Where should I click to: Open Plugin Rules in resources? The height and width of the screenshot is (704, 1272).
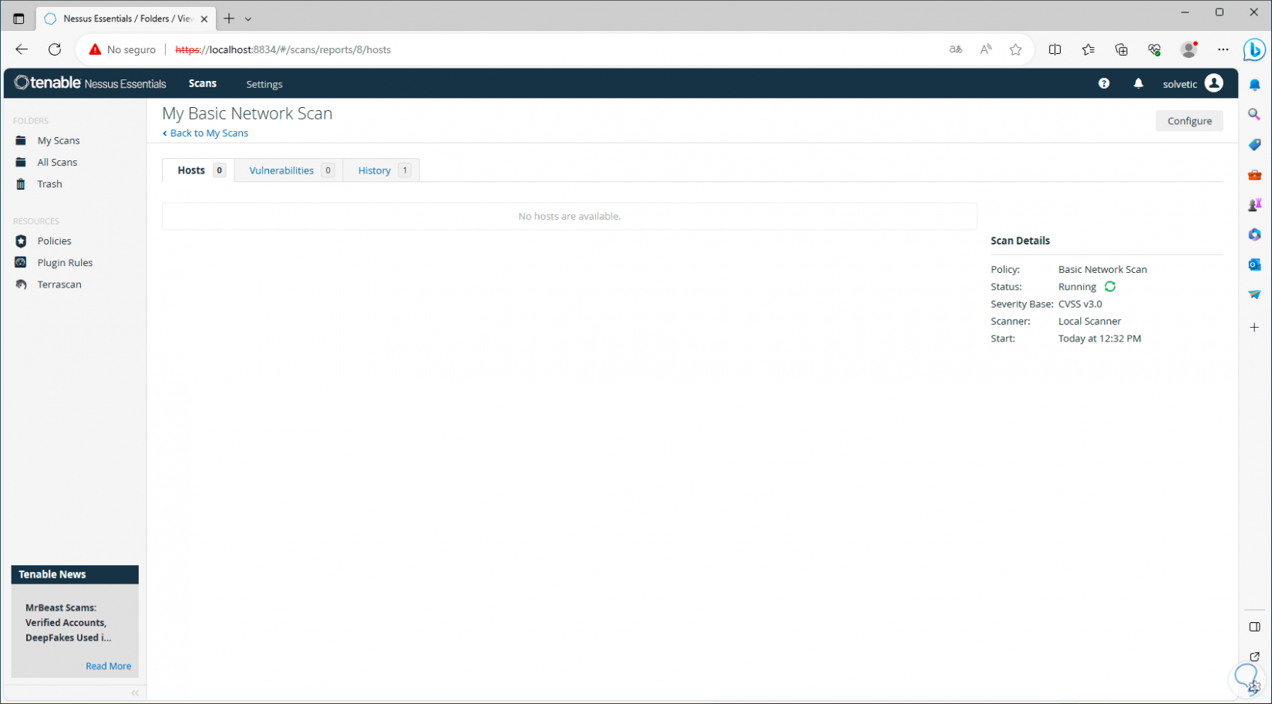point(65,262)
